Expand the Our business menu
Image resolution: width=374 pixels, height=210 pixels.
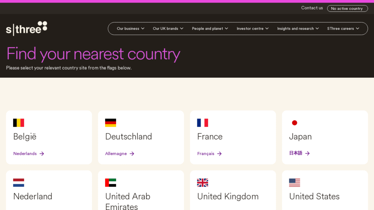(130, 28)
